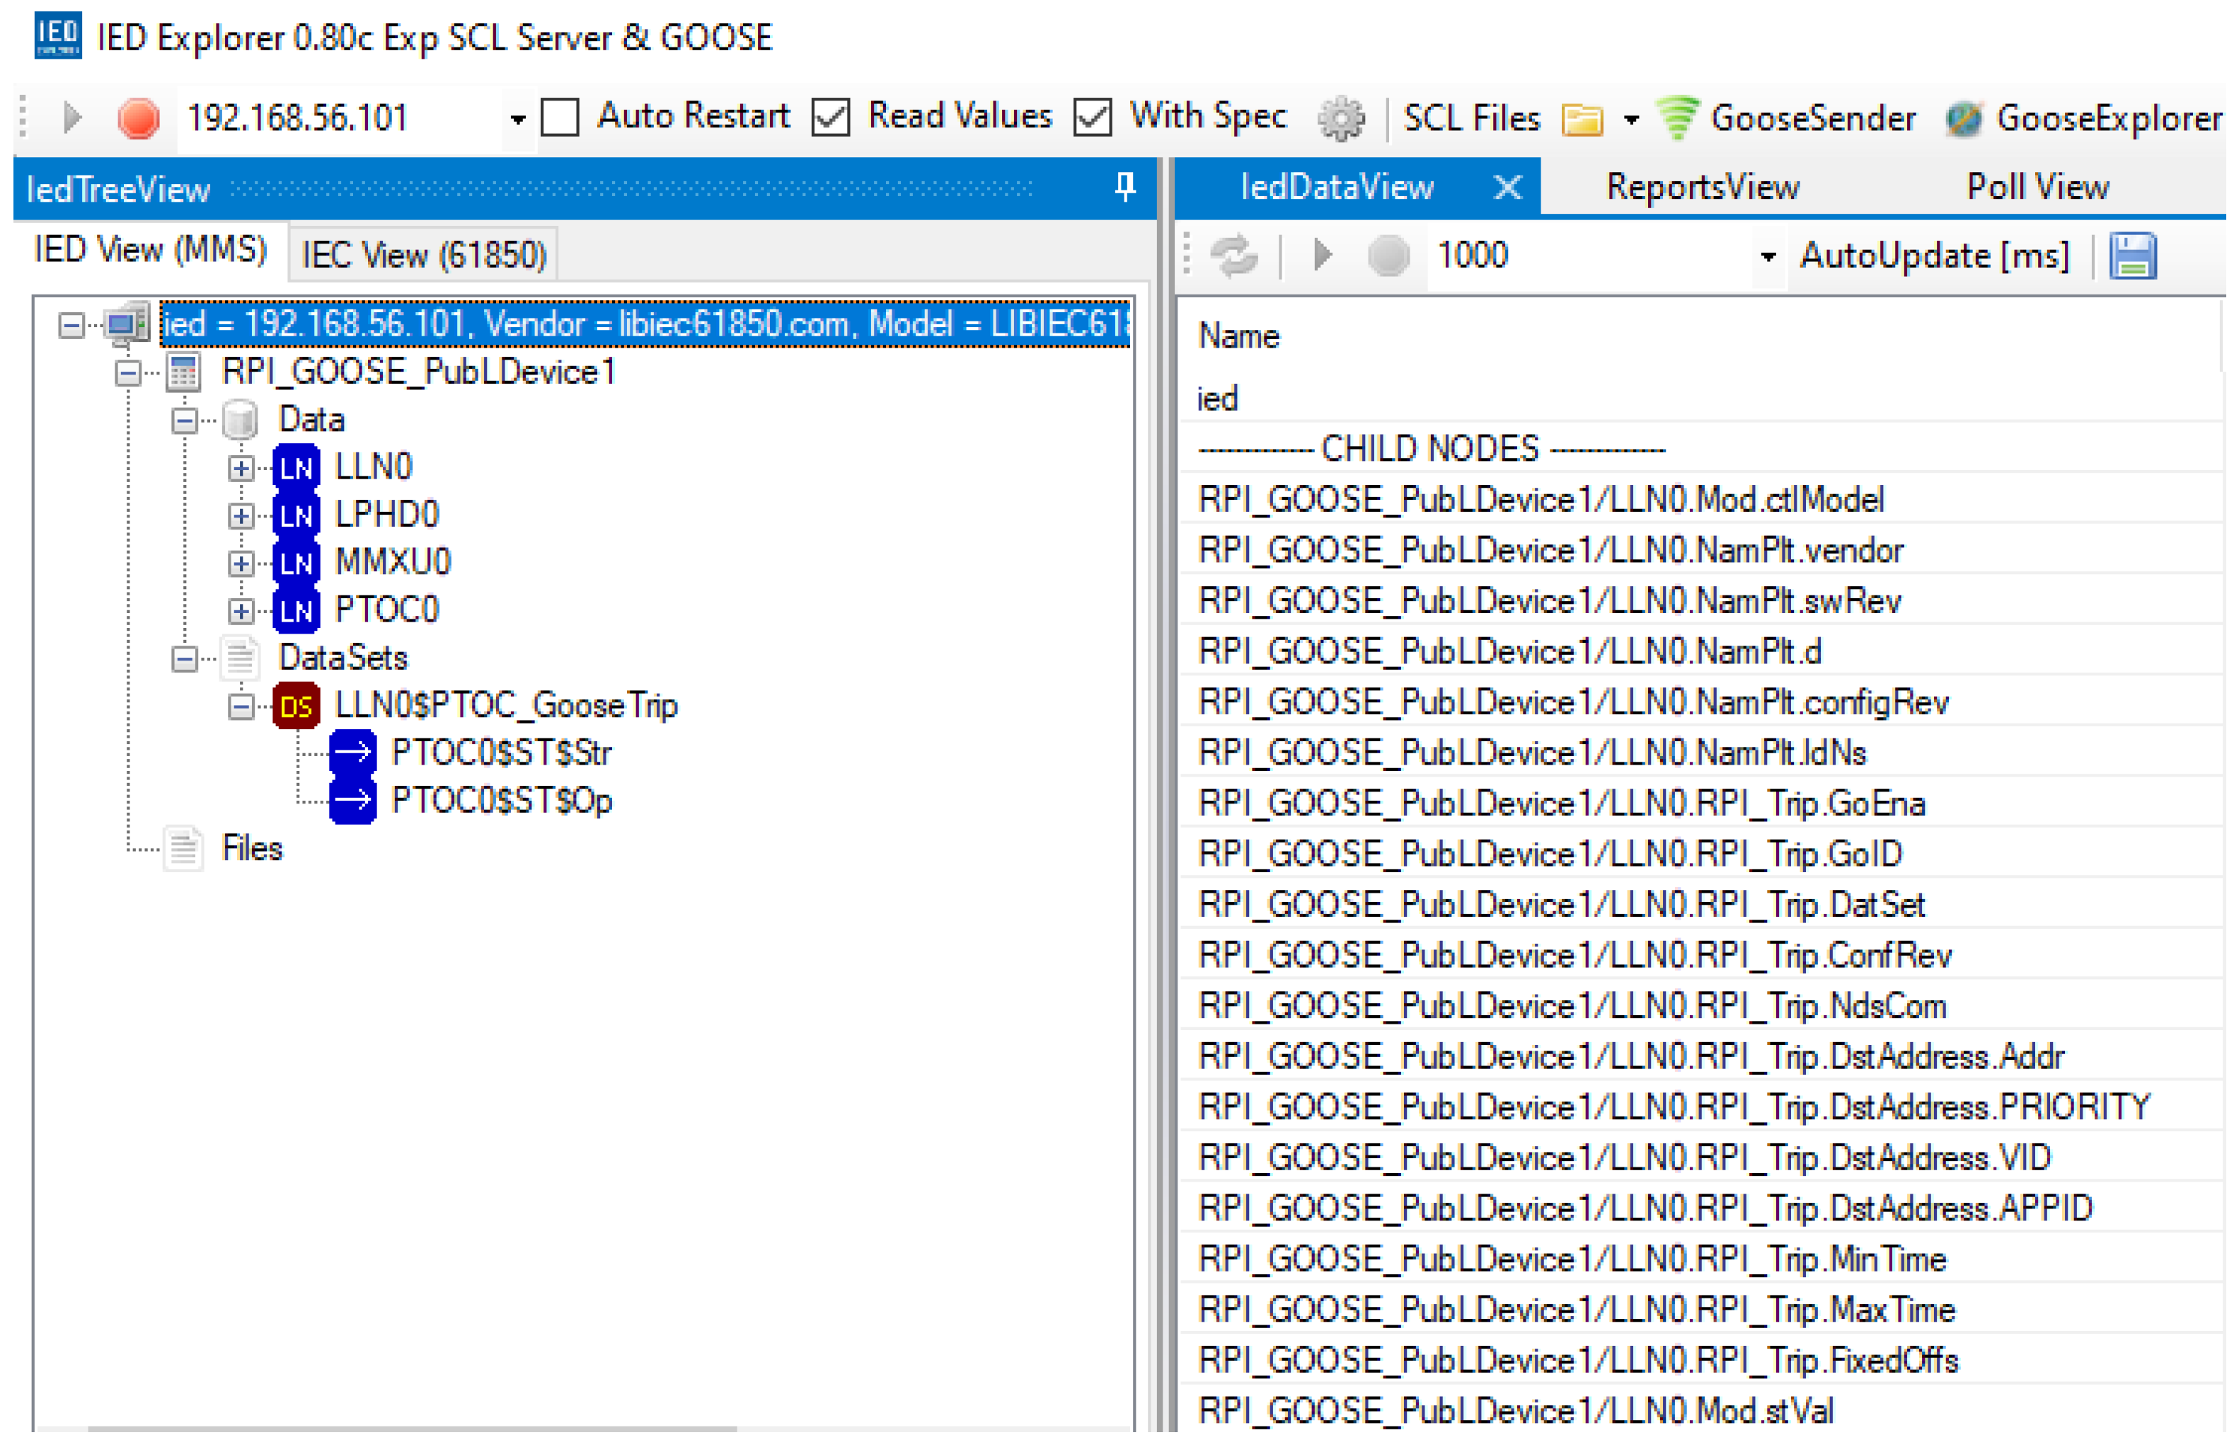Click the red Stop connection button
Image resolution: width=2239 pixels, height=1452 pixels.
[x=138, y=118]
